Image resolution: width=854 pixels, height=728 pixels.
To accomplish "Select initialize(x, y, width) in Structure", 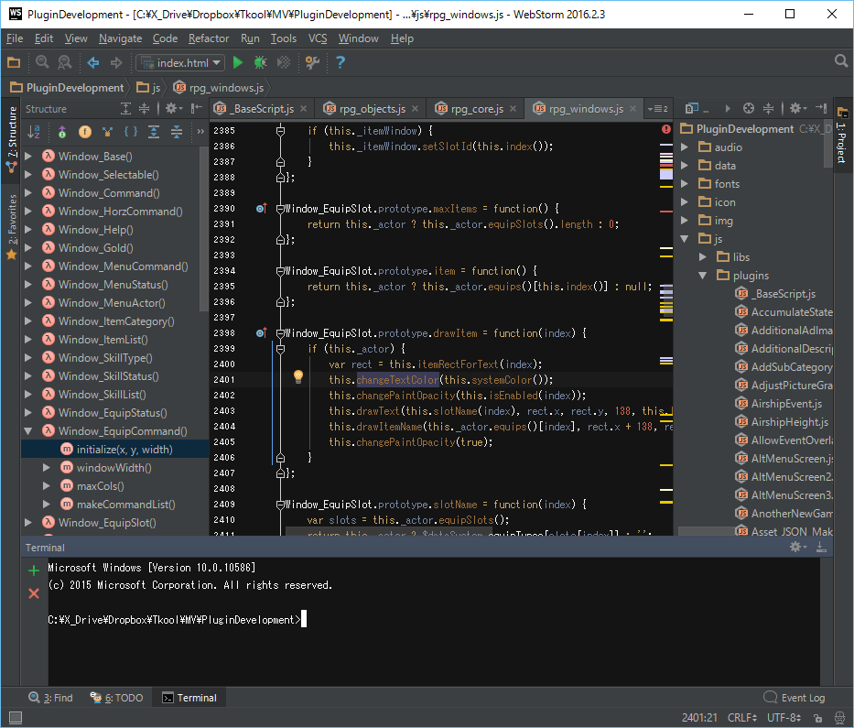I will click(115, 450).
